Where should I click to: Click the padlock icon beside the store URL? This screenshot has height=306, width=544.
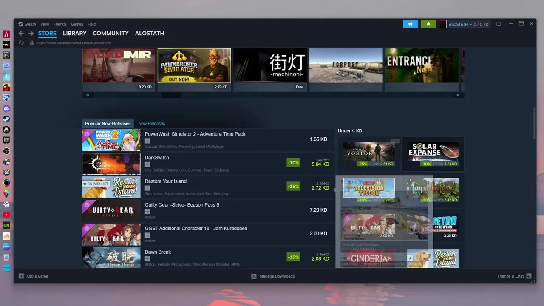point(31,43)
